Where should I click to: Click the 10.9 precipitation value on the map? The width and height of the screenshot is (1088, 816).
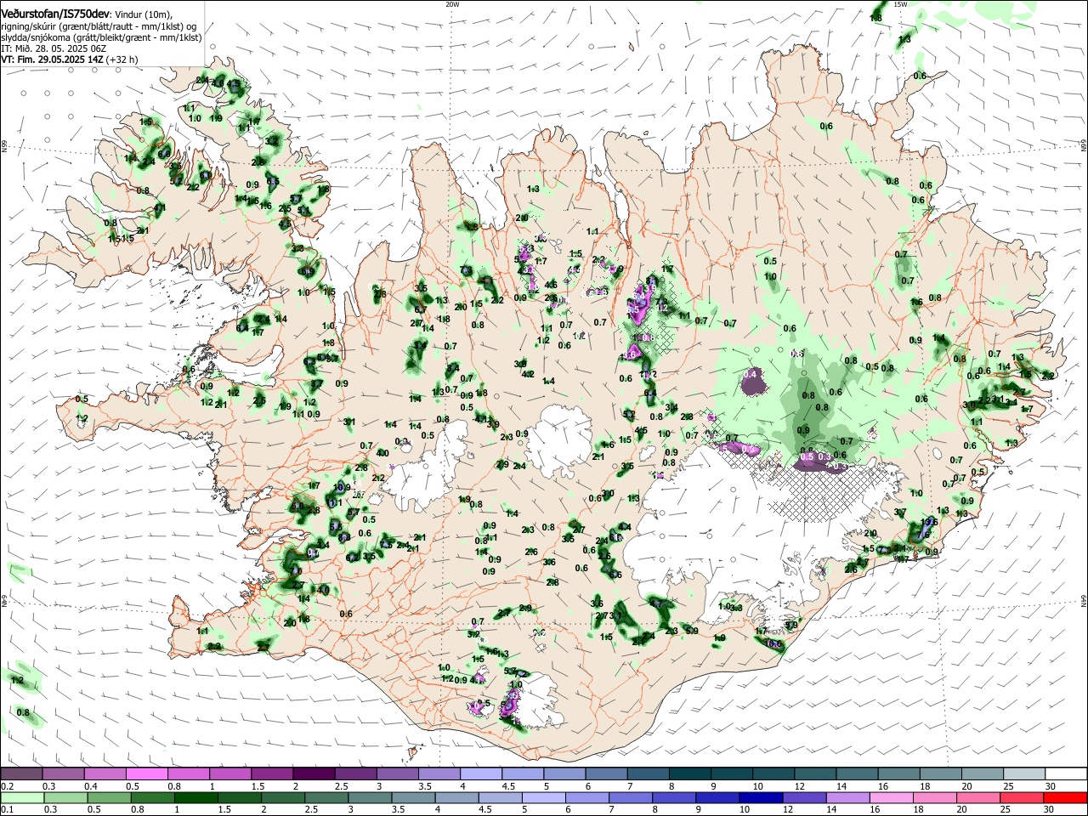click(343, 487)
